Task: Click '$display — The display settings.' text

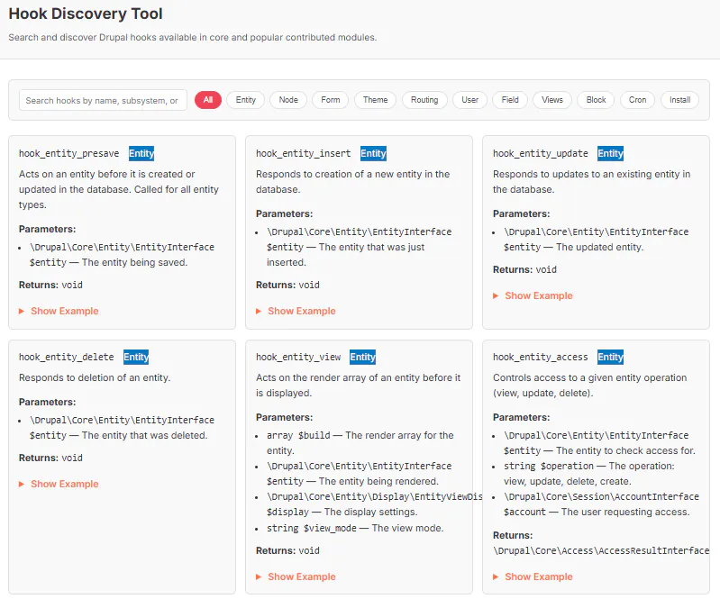Action: (342, 512)
